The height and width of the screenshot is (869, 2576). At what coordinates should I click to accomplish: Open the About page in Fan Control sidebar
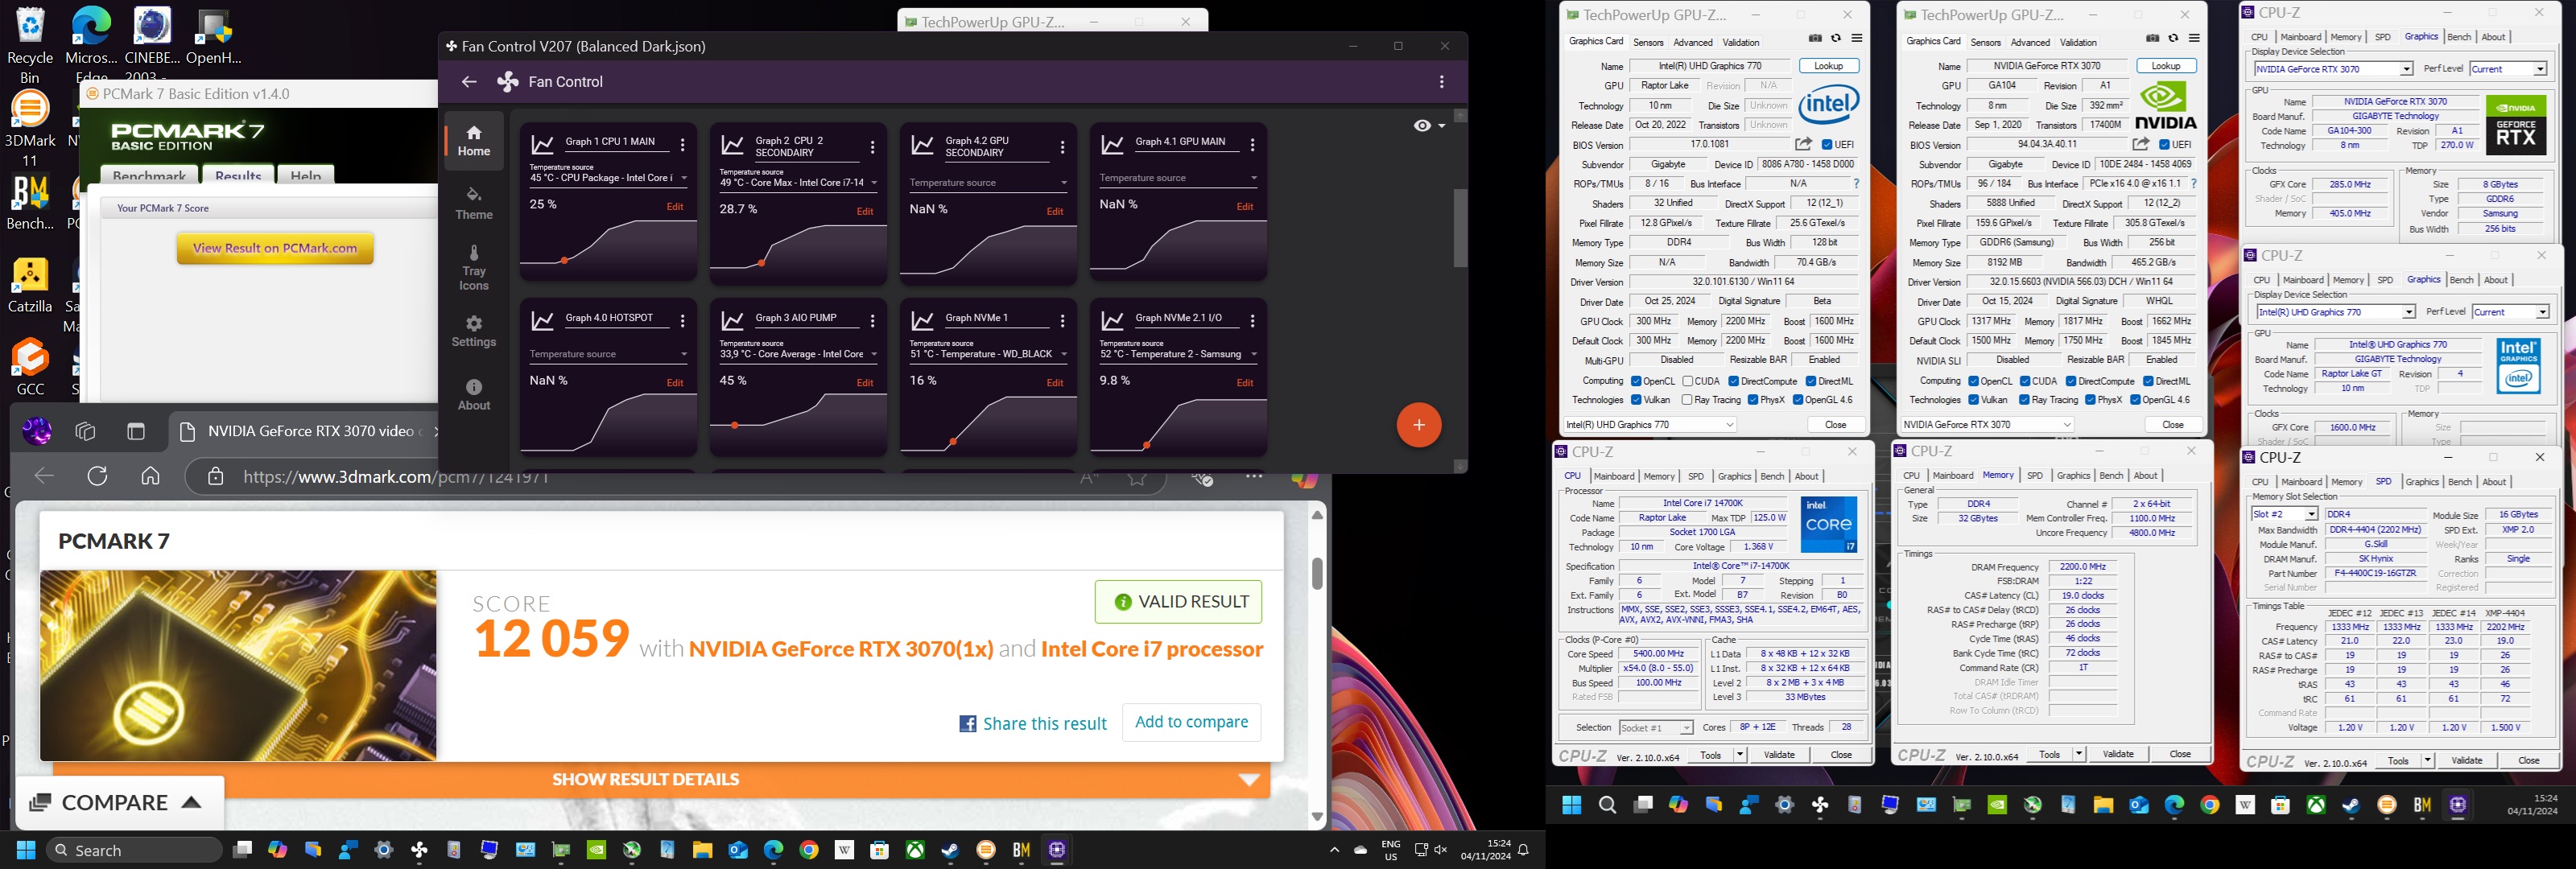474,395
